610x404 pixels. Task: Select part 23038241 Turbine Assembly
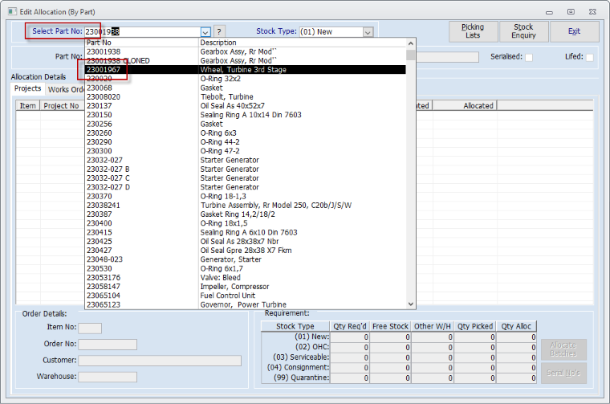pos(245,205)
